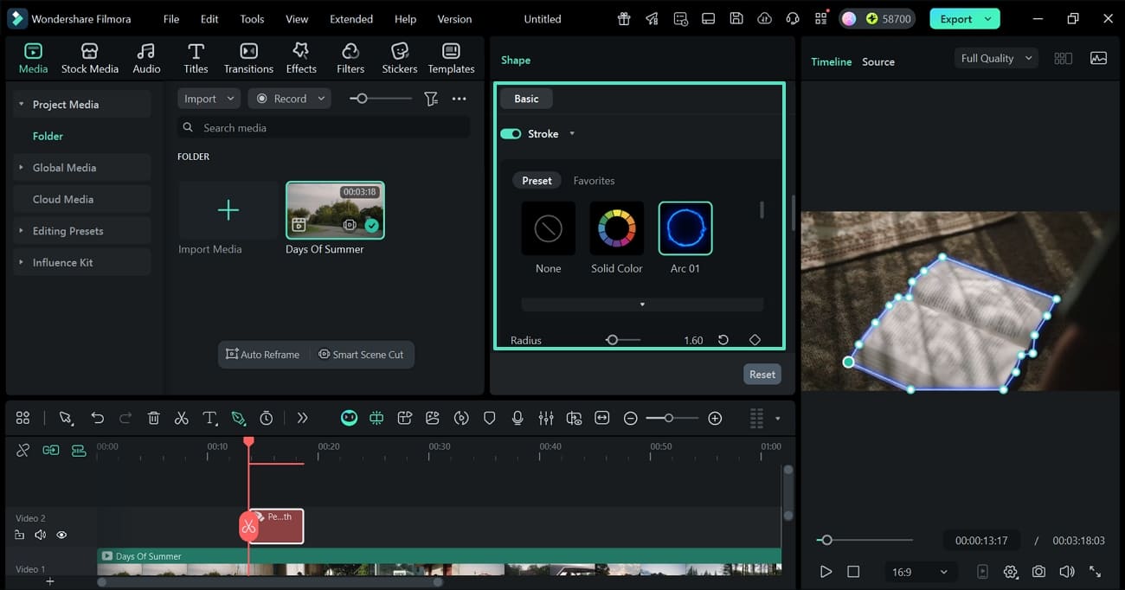
Task: Mute the Video 2 track speaker icon
Action: [40, 535]
